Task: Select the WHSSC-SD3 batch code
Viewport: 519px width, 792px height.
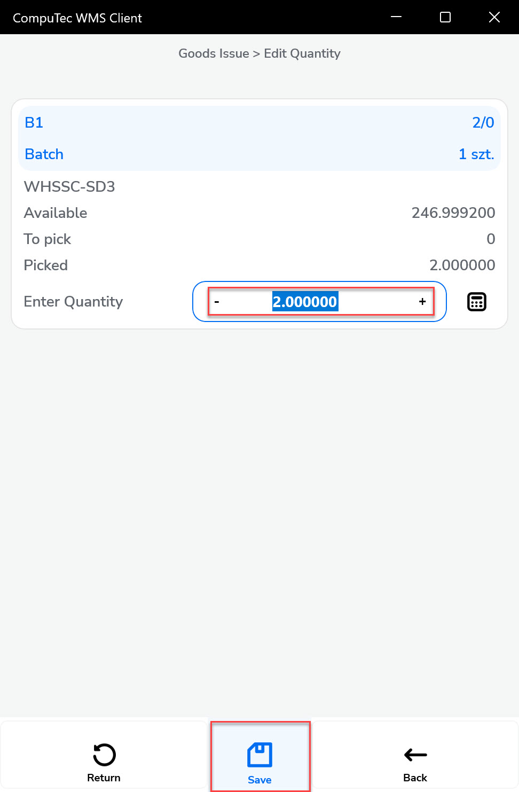Action: [x=69, y=187]
